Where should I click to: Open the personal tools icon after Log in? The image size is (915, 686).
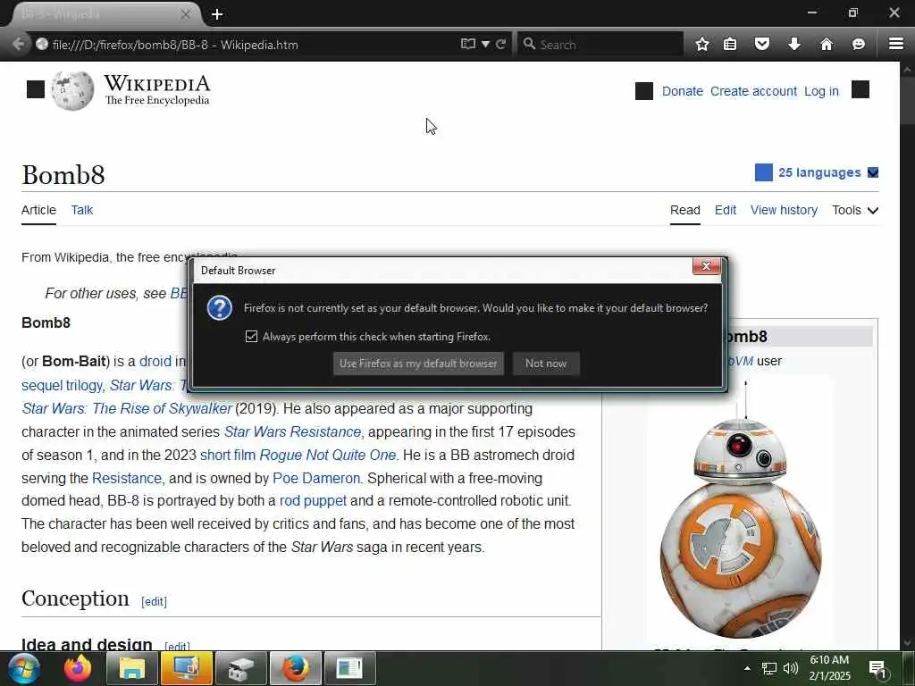(x=860, y=90)
